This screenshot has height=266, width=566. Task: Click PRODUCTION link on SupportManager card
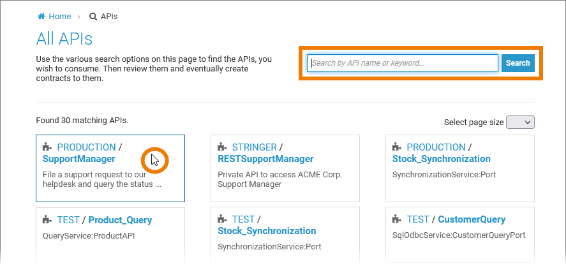point(86,147)
